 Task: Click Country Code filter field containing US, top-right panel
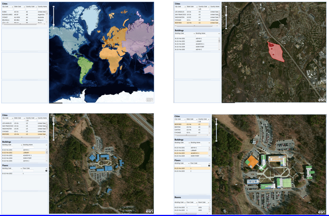(x=203, y=9)
